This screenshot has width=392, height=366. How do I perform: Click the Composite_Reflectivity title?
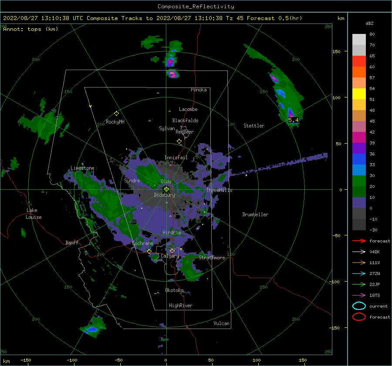pos(196,7)
